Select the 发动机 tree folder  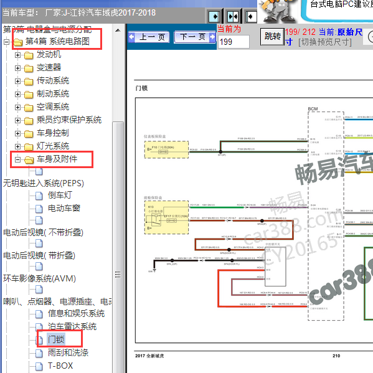pos(49,54)
